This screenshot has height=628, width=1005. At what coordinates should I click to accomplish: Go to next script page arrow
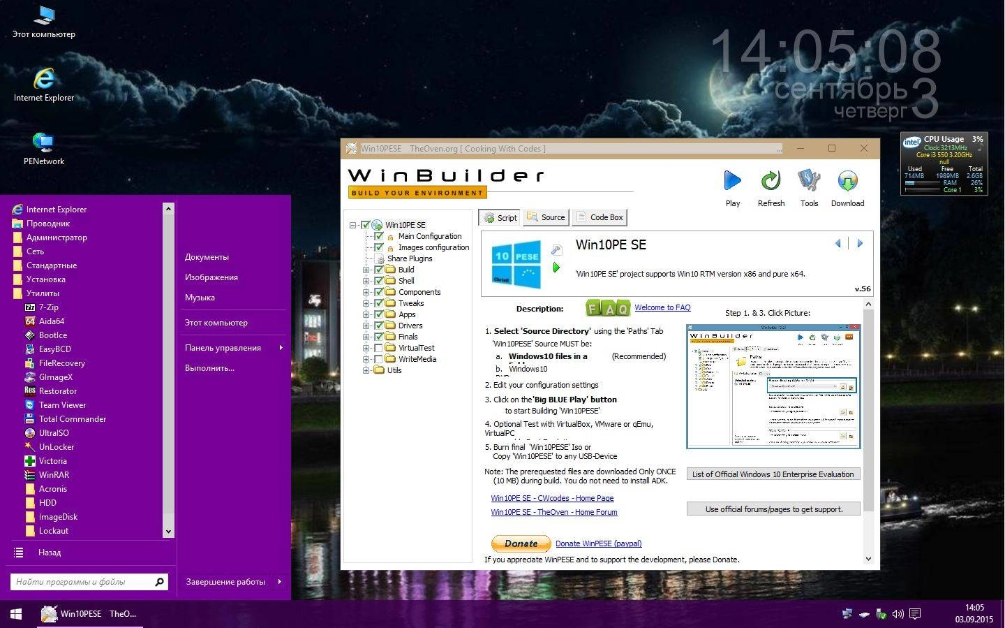860,243
